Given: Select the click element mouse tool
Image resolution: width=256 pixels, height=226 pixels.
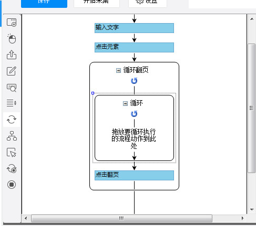Looking at the screenshot, I should click(x=12, y=38).
